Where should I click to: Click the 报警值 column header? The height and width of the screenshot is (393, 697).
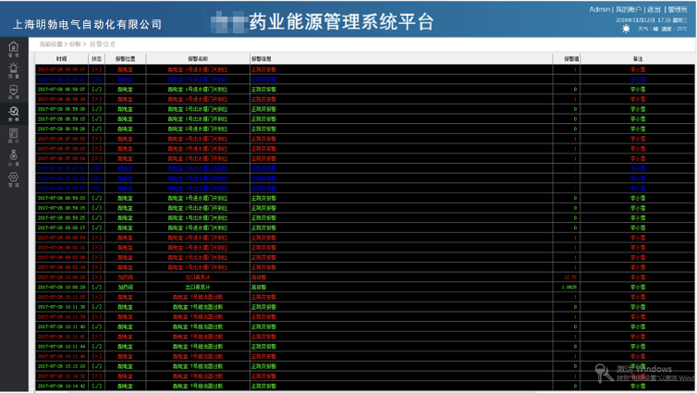571,58
